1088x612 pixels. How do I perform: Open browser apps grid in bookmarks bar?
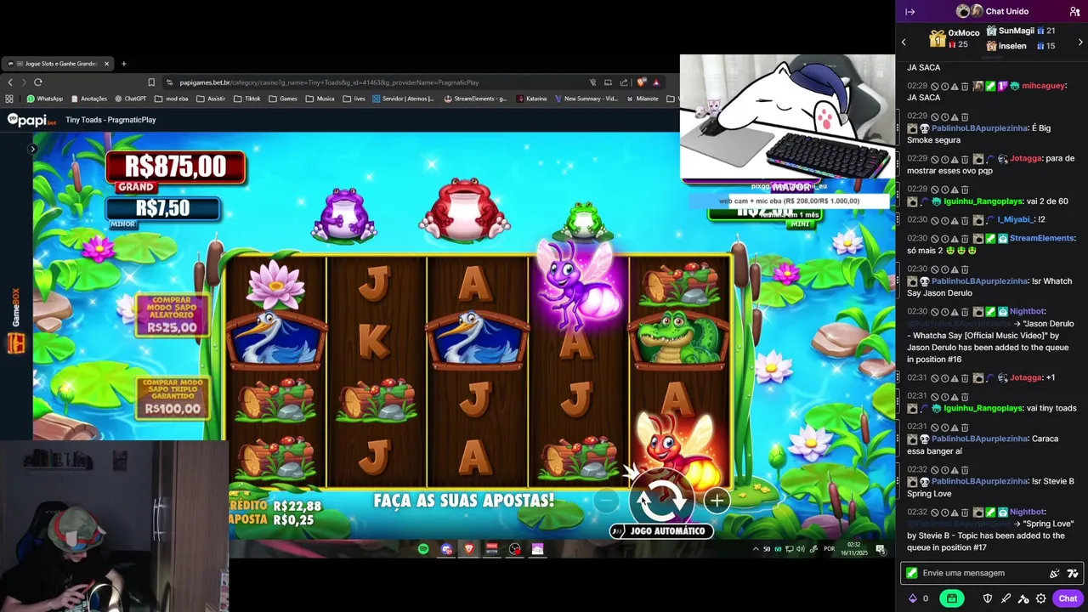[x=9, y=99]
